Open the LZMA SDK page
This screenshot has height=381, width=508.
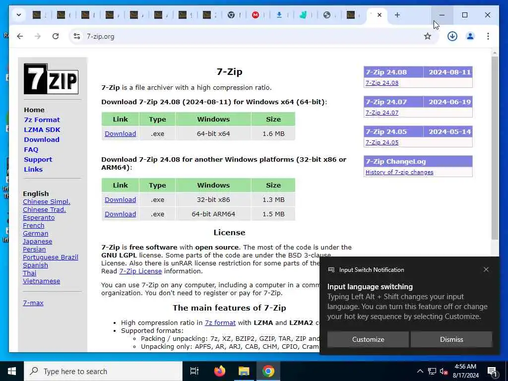coord(42,129)
